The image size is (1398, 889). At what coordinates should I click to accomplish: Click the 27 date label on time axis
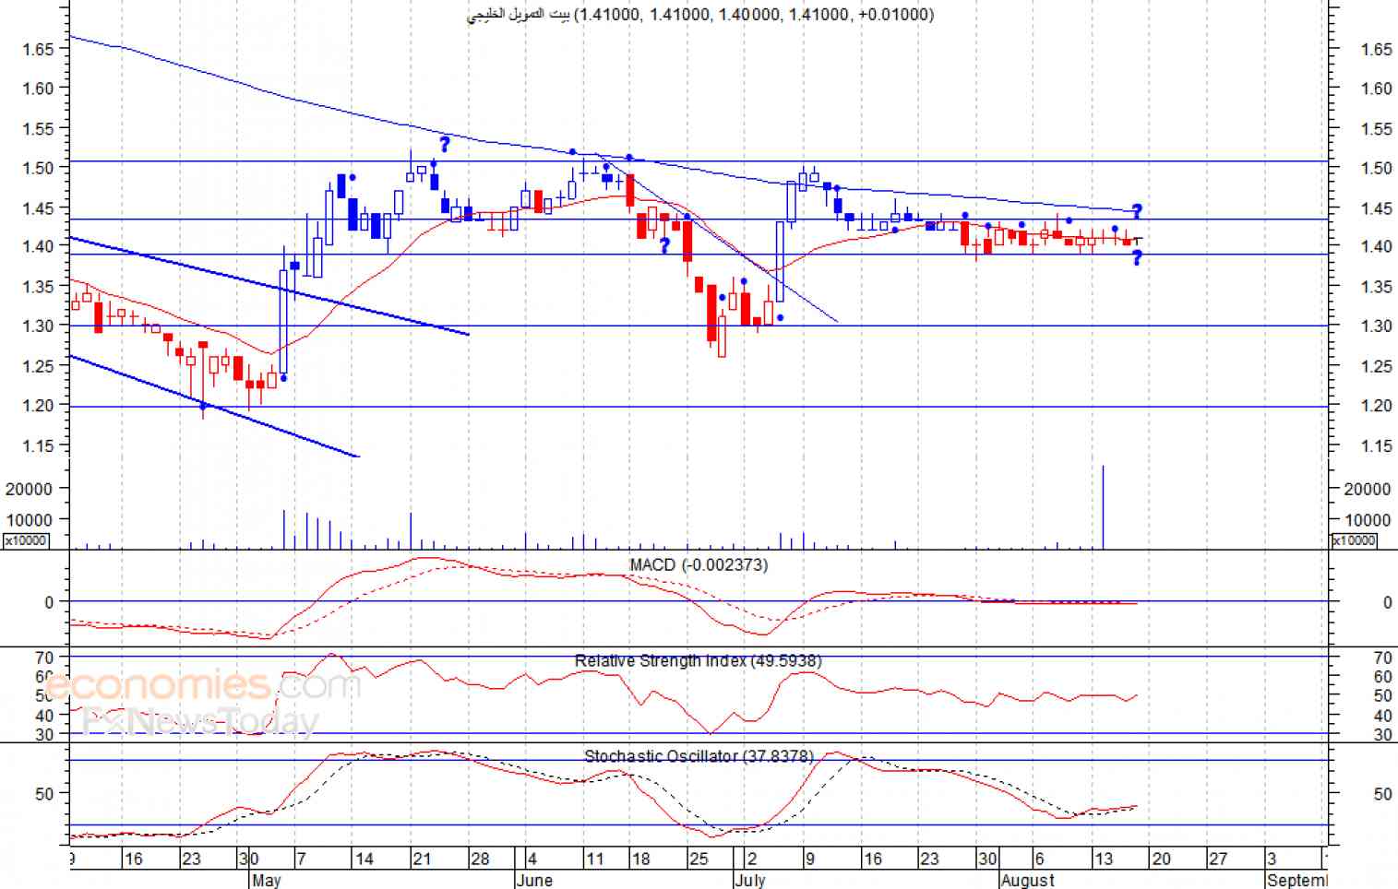[x=1218, y=859]
